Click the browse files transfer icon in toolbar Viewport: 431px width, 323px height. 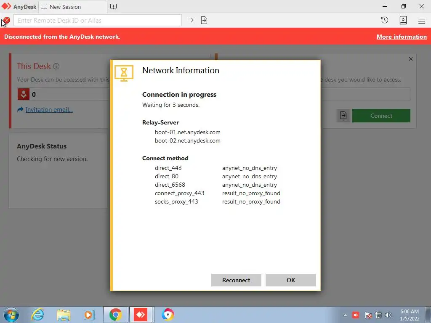coord(204,20)
